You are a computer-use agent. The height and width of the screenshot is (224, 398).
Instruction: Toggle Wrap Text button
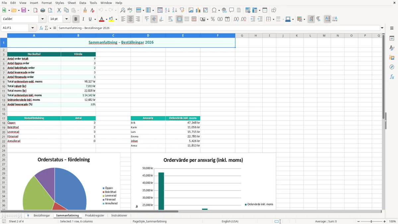click(170, 19)
